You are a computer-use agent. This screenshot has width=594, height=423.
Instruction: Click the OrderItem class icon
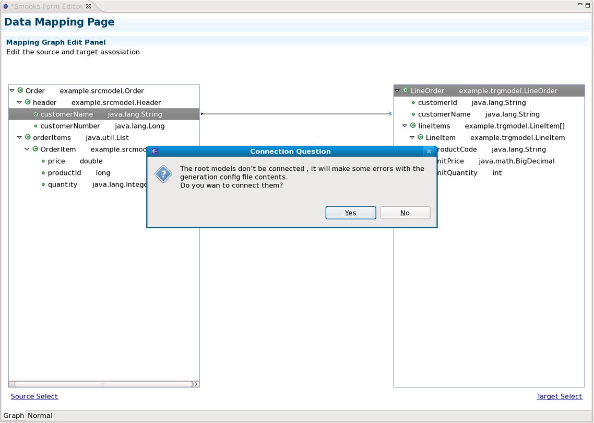pos(35,149)
